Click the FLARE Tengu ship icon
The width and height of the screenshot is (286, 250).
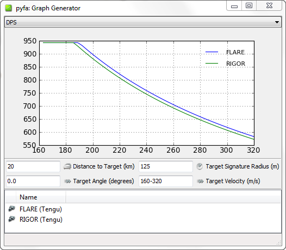tap(11, 209)
